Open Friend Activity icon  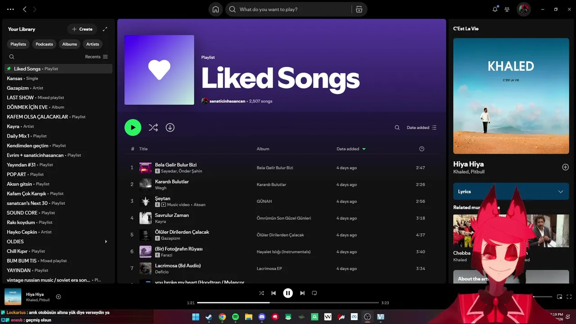(x=507, y=9)
